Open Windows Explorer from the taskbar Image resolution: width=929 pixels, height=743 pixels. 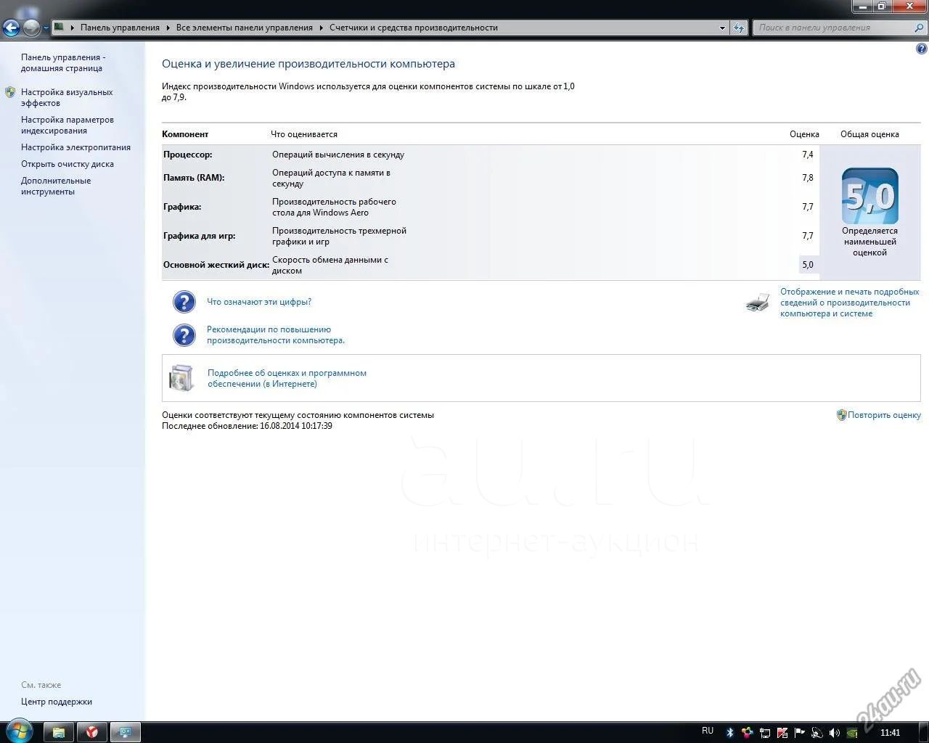click(x=59, y=732)
